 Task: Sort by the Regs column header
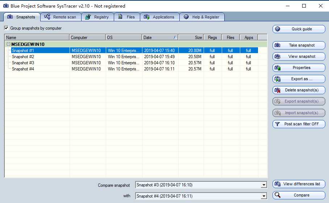coord(212,38)
